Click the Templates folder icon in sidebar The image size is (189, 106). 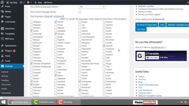tap(2, 34)
